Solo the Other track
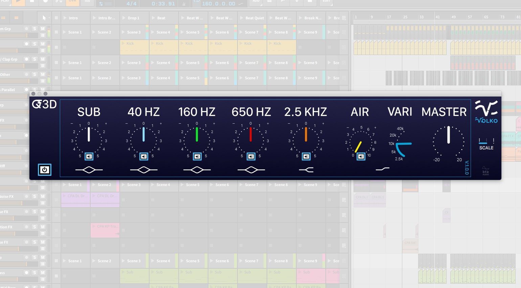 click(35, 74)
